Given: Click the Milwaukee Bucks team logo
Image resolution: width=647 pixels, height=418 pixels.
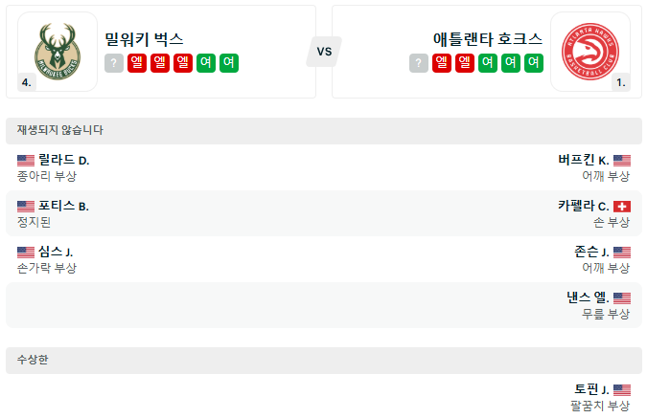Looking at the screenshot, I should point(57,51).
